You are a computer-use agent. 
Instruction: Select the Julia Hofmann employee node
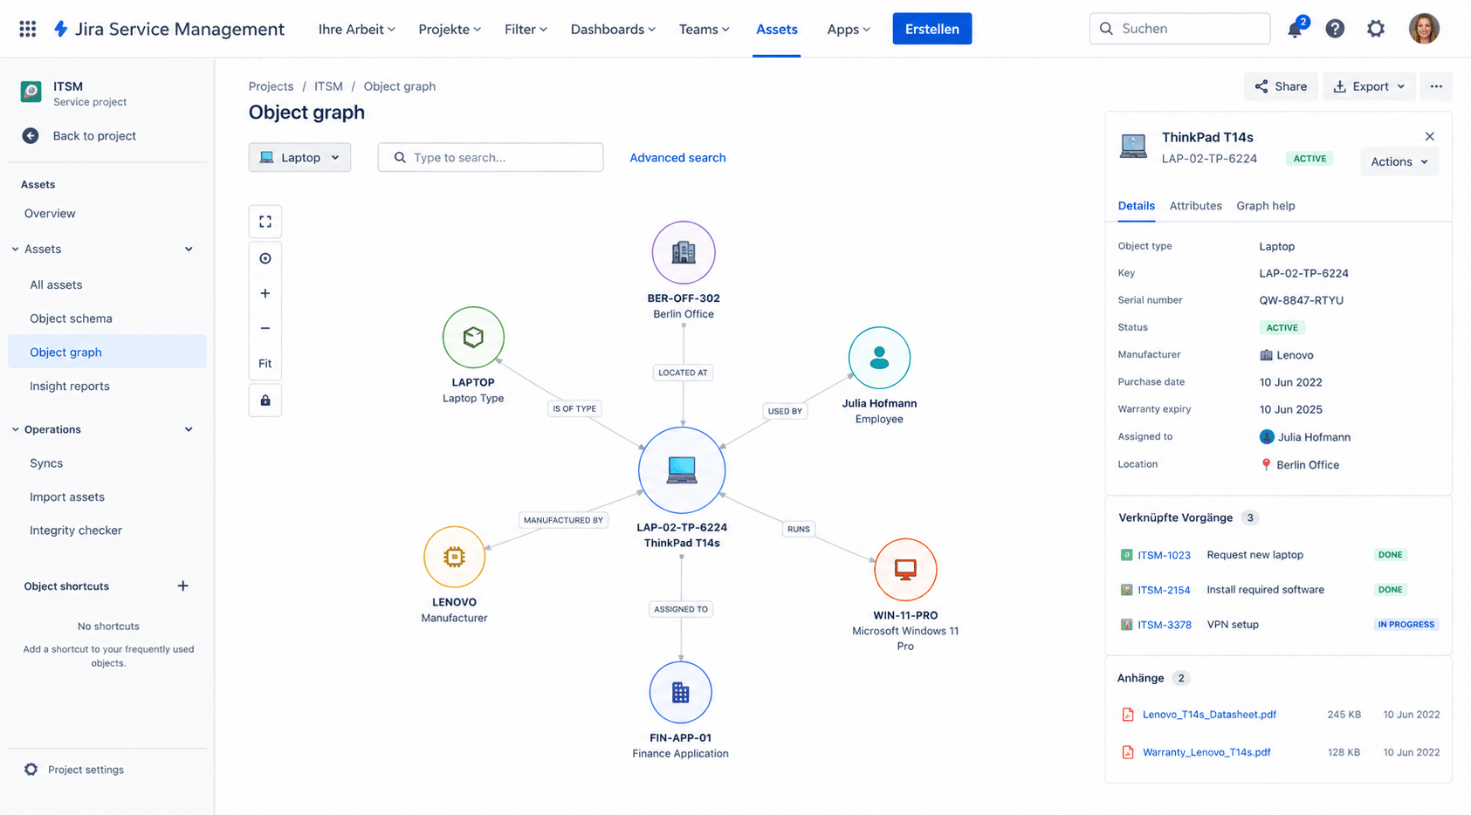tap(879, 358)
